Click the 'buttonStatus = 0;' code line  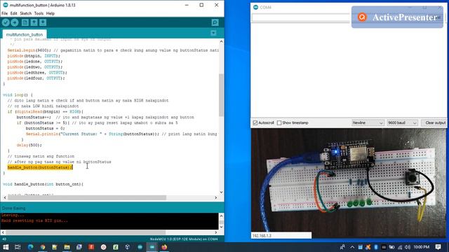point(45,128)
